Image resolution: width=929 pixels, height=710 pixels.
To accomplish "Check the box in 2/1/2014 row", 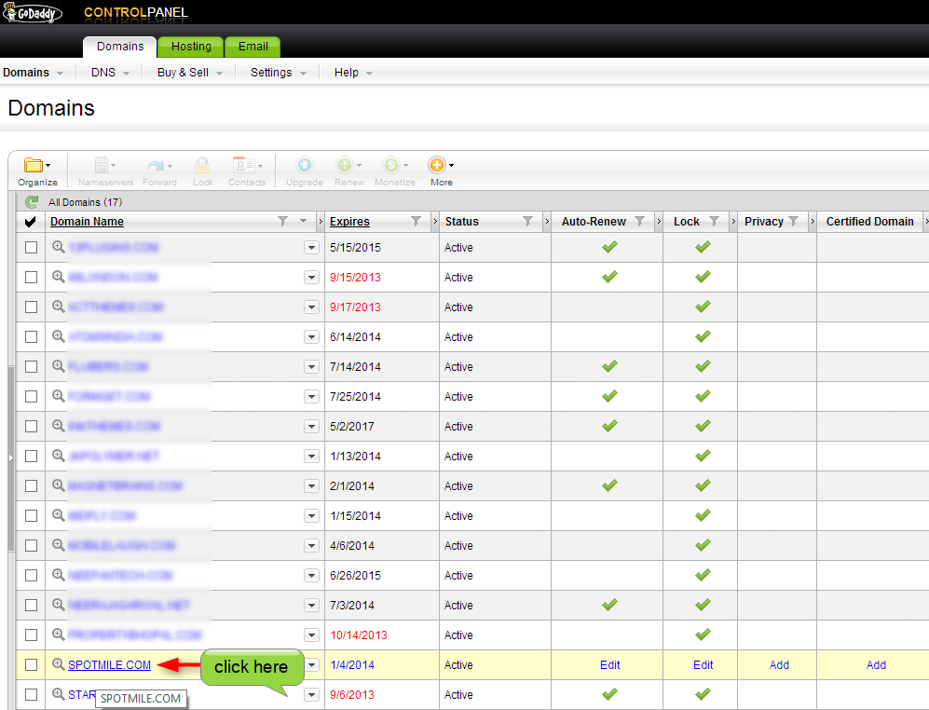I will coord(32,486).
